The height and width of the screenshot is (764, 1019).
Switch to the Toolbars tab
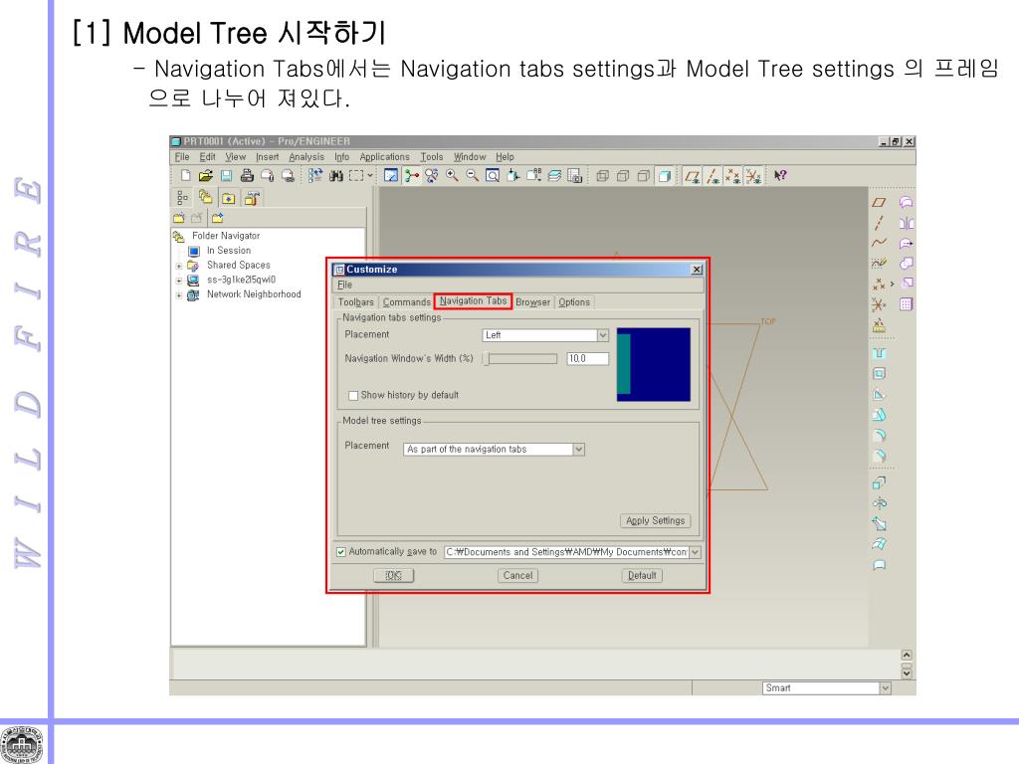[x=355, y=302]
